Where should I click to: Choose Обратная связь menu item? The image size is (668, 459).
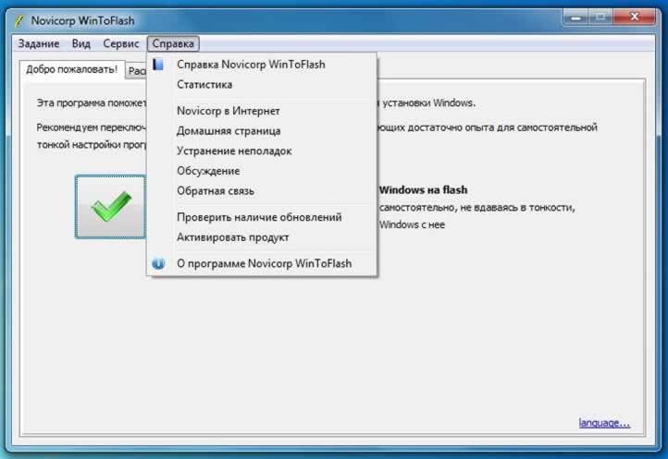click(x=262, y=191)
